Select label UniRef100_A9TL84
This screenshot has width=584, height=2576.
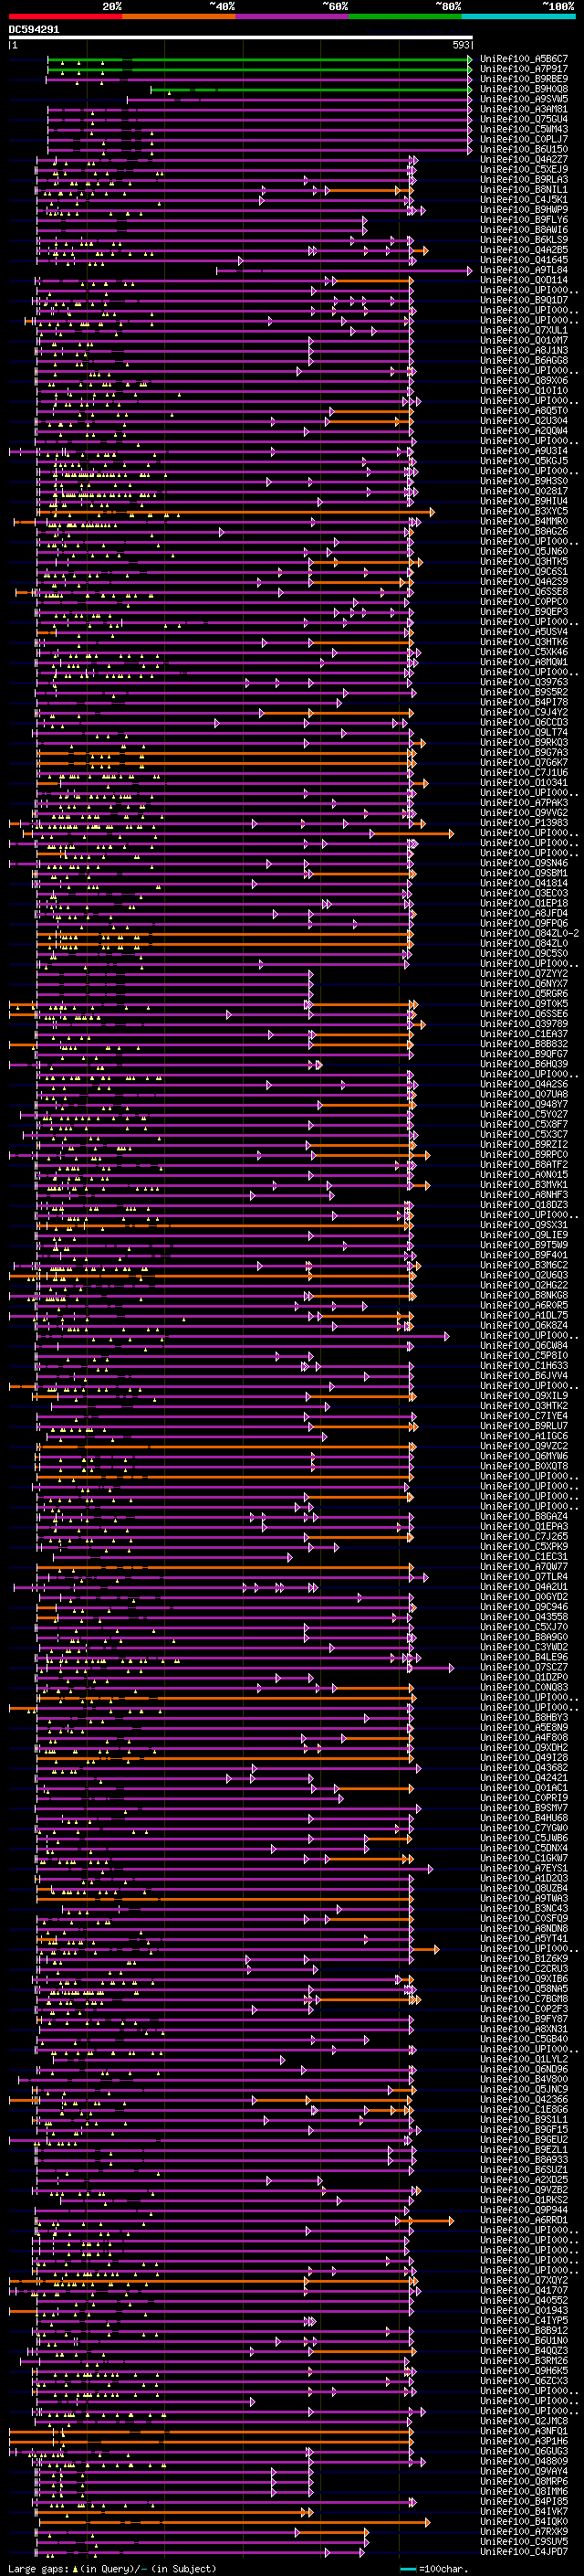524,270
